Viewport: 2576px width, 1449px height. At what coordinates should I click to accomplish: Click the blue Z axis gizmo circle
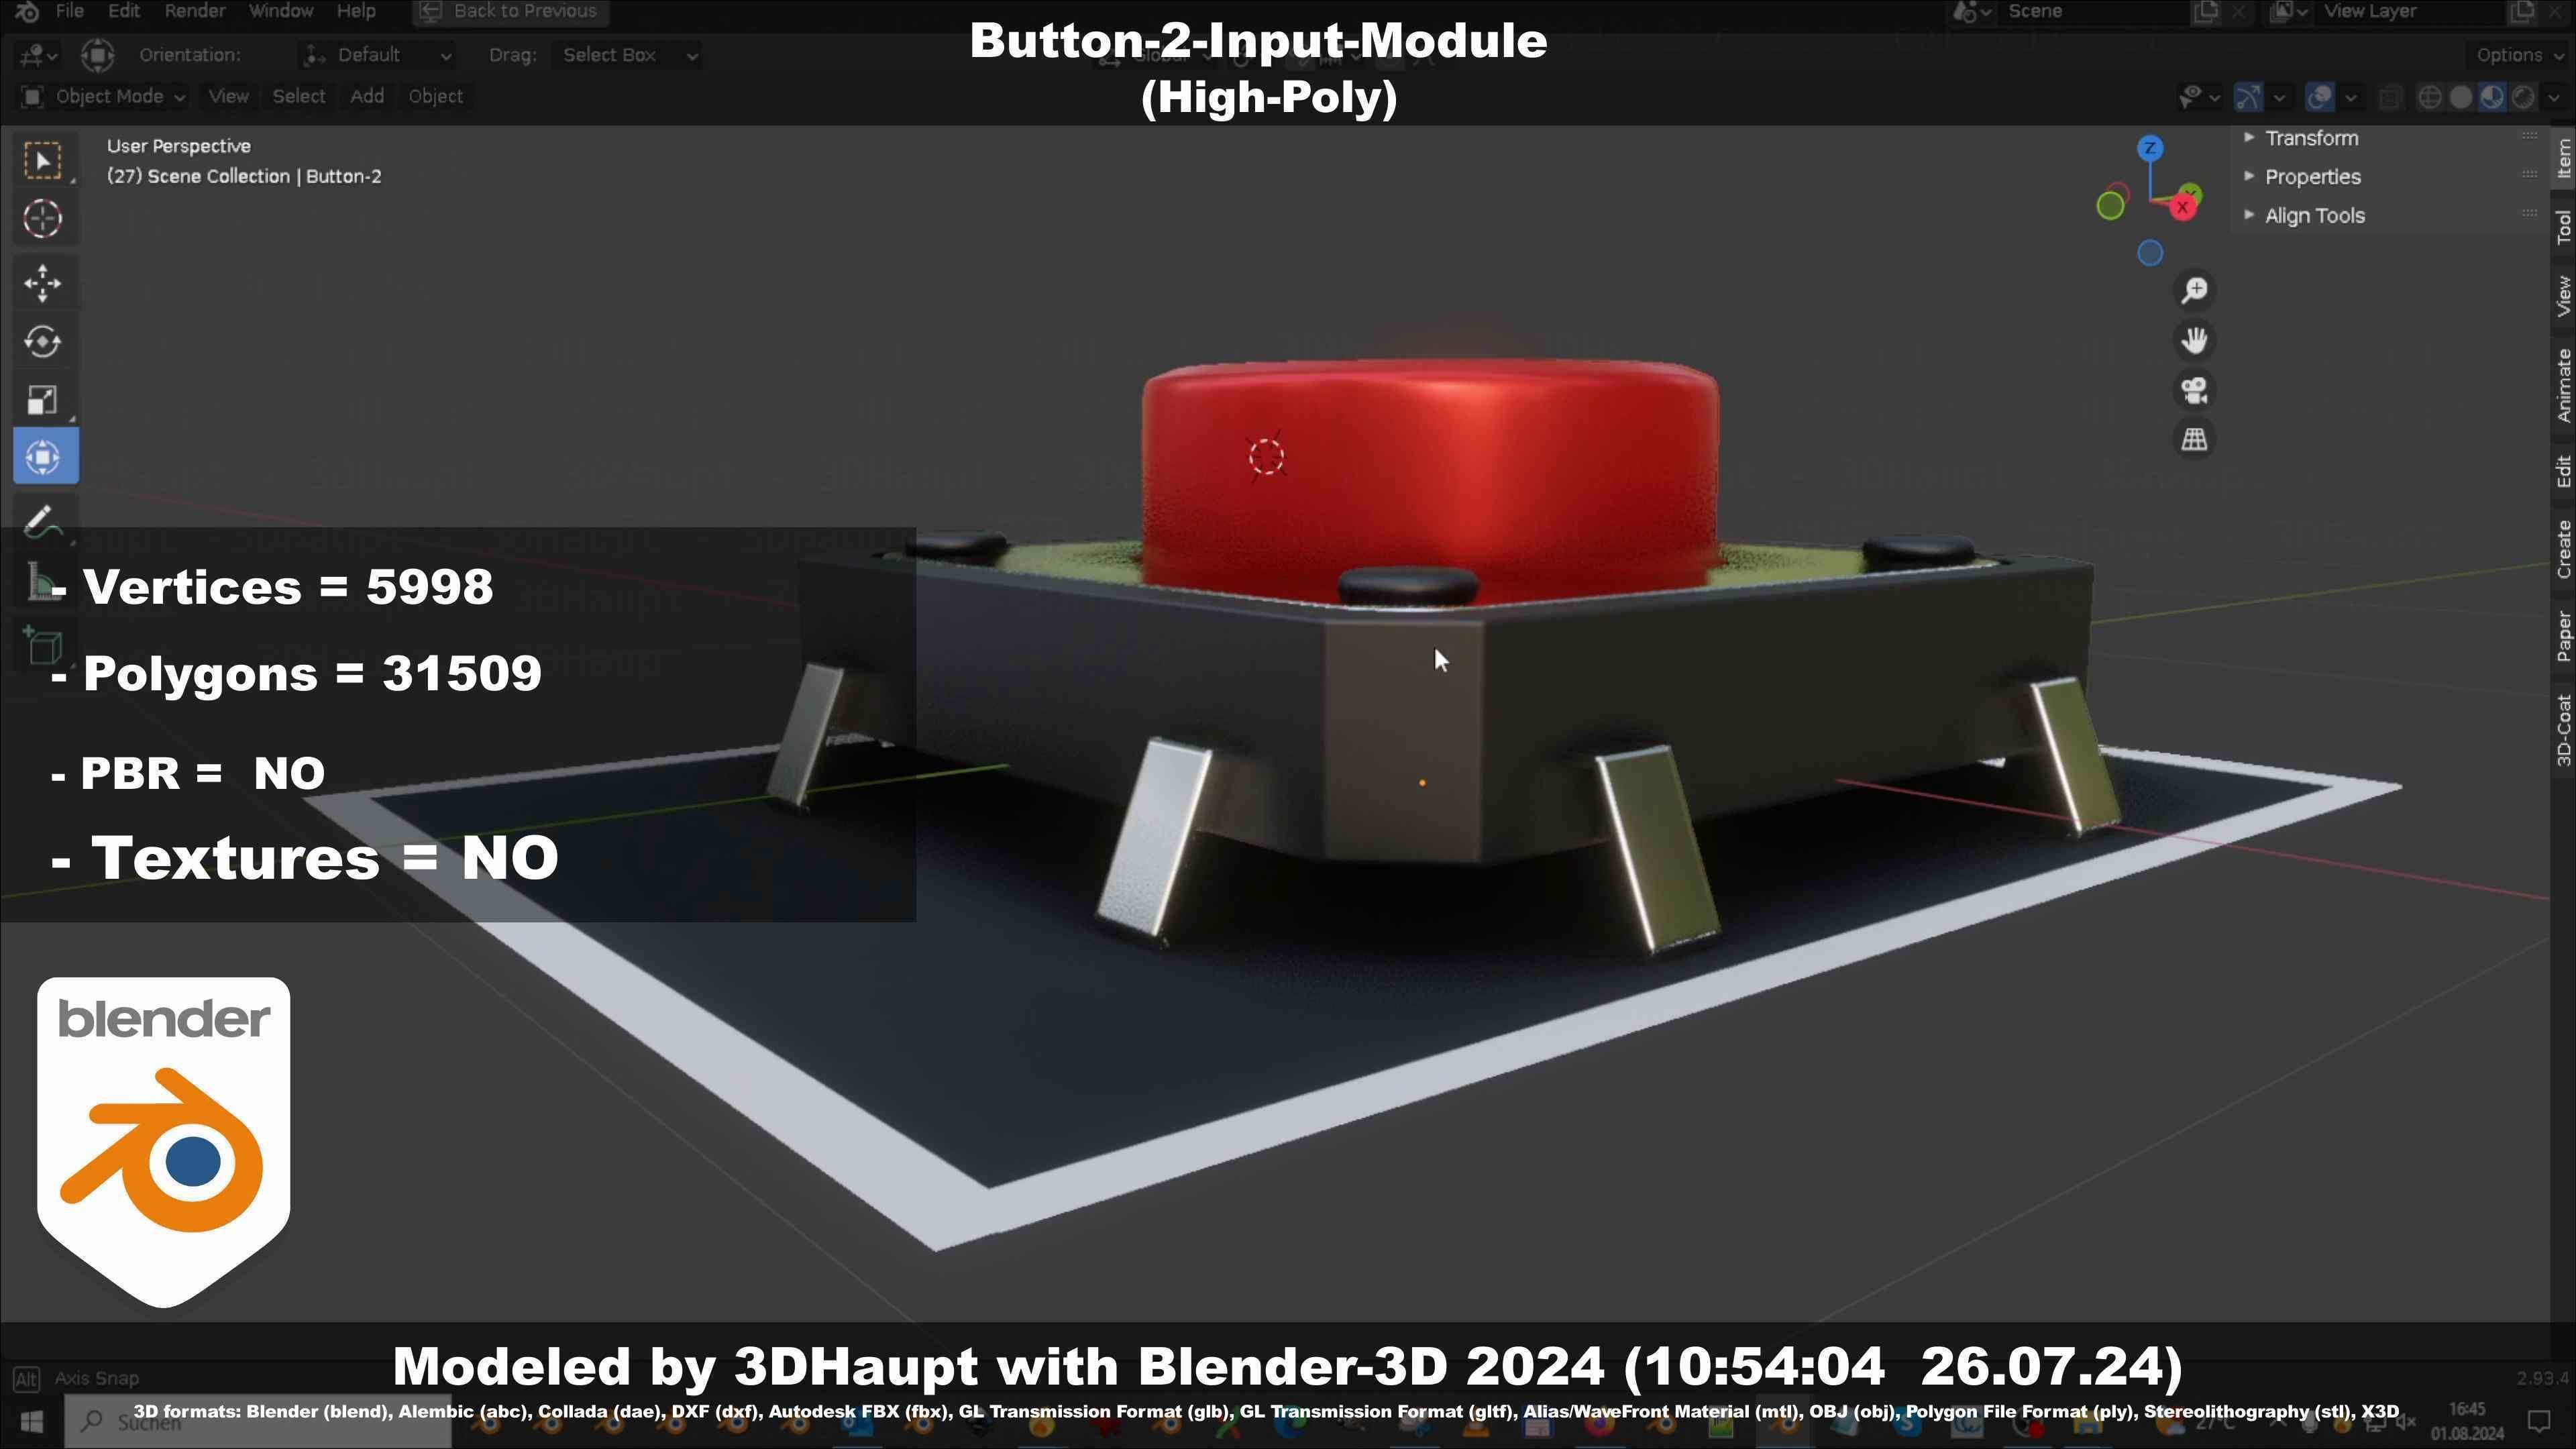tap(2150, 149)
